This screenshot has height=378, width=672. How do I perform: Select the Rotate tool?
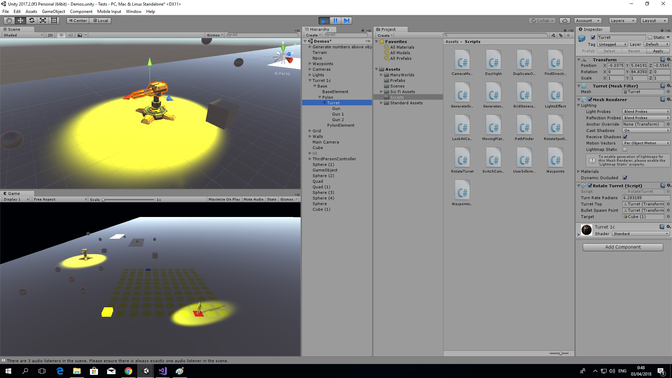(x=31, y=21)
